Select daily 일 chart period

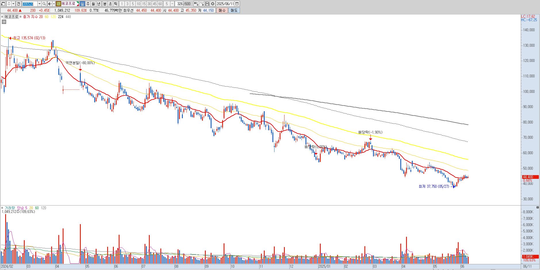pos(82,4)
